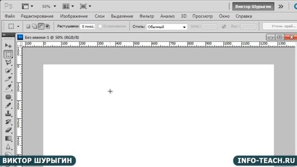Select the Quick Selection tool

8,71
